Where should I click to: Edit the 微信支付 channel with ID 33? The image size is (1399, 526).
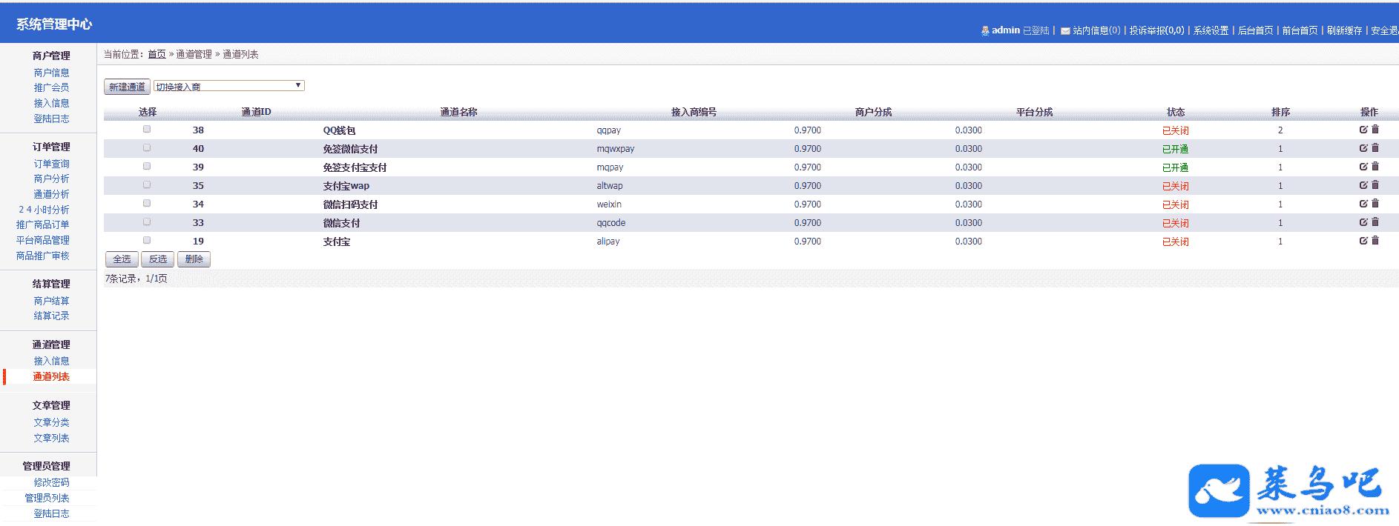point(1363,222)
